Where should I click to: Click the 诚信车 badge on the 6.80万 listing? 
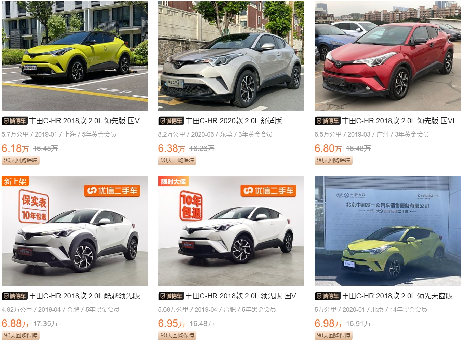click(x=328, y=121)
